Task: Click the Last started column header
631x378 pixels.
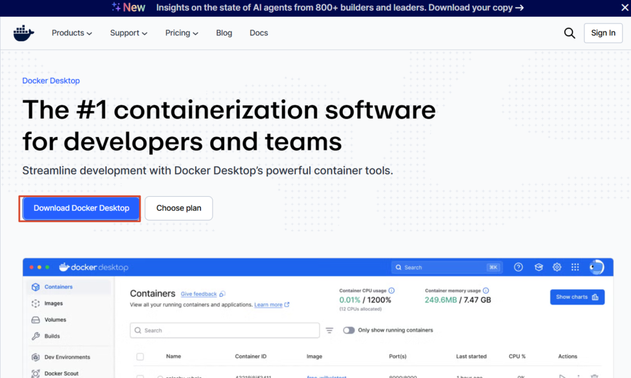Action: (x=471, y=356)
